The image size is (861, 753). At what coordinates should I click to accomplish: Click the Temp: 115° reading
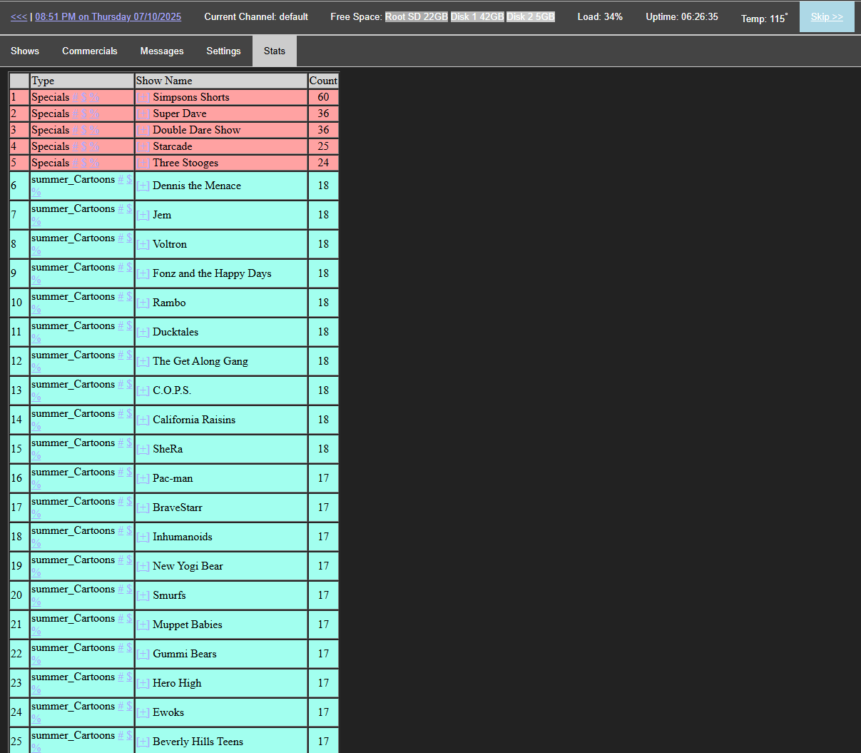click(764, 18)
